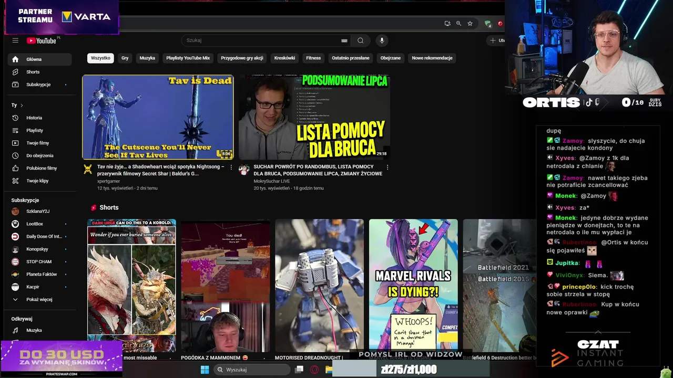The width and height of the screenshot is (673, 378).
Task: Open the Tav is Dead video thumbnail
Action: click(158, 117)
